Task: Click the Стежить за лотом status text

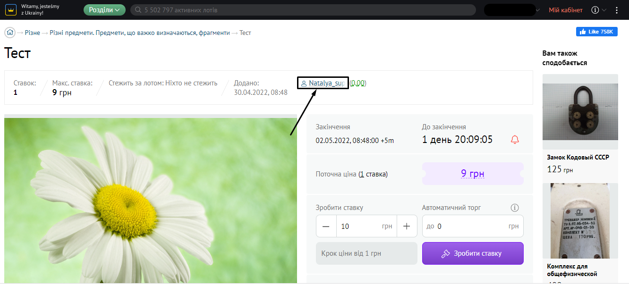Action: click(163, 83)
